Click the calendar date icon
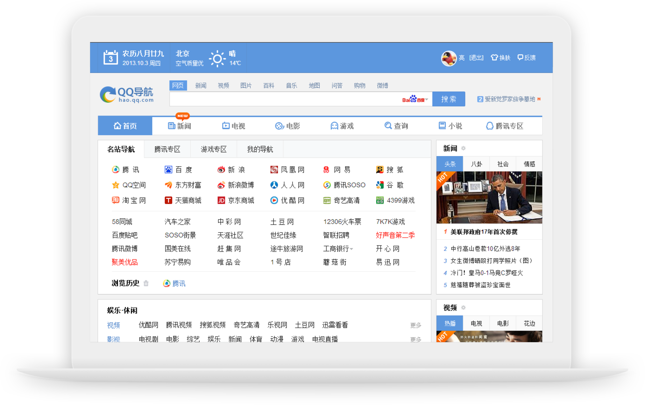 pos(110,58)
